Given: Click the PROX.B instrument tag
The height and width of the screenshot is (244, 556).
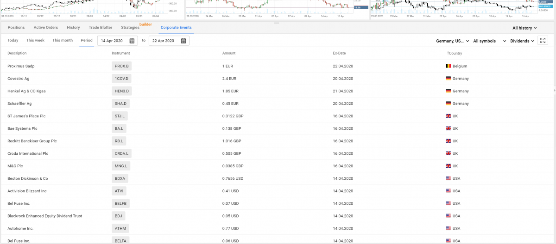Looking at the screenshot, I should point(122,66).
